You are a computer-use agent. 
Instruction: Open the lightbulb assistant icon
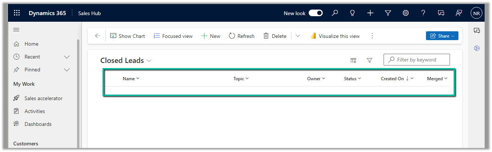coord(353,13)
